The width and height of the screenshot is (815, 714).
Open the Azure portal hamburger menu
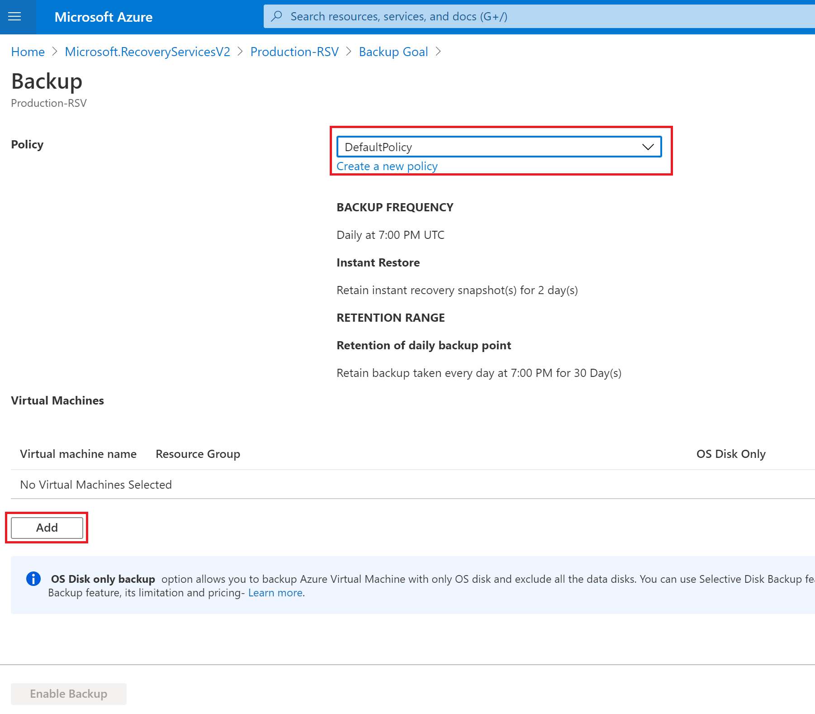15,17
